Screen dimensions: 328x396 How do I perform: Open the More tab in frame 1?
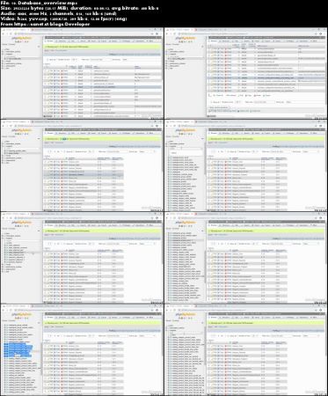click(x=150, y=41)
